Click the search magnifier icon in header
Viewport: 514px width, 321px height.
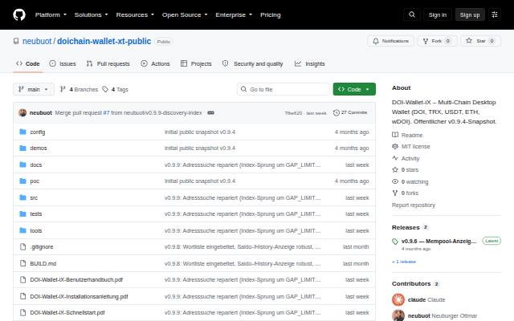(x=412, y=14)
